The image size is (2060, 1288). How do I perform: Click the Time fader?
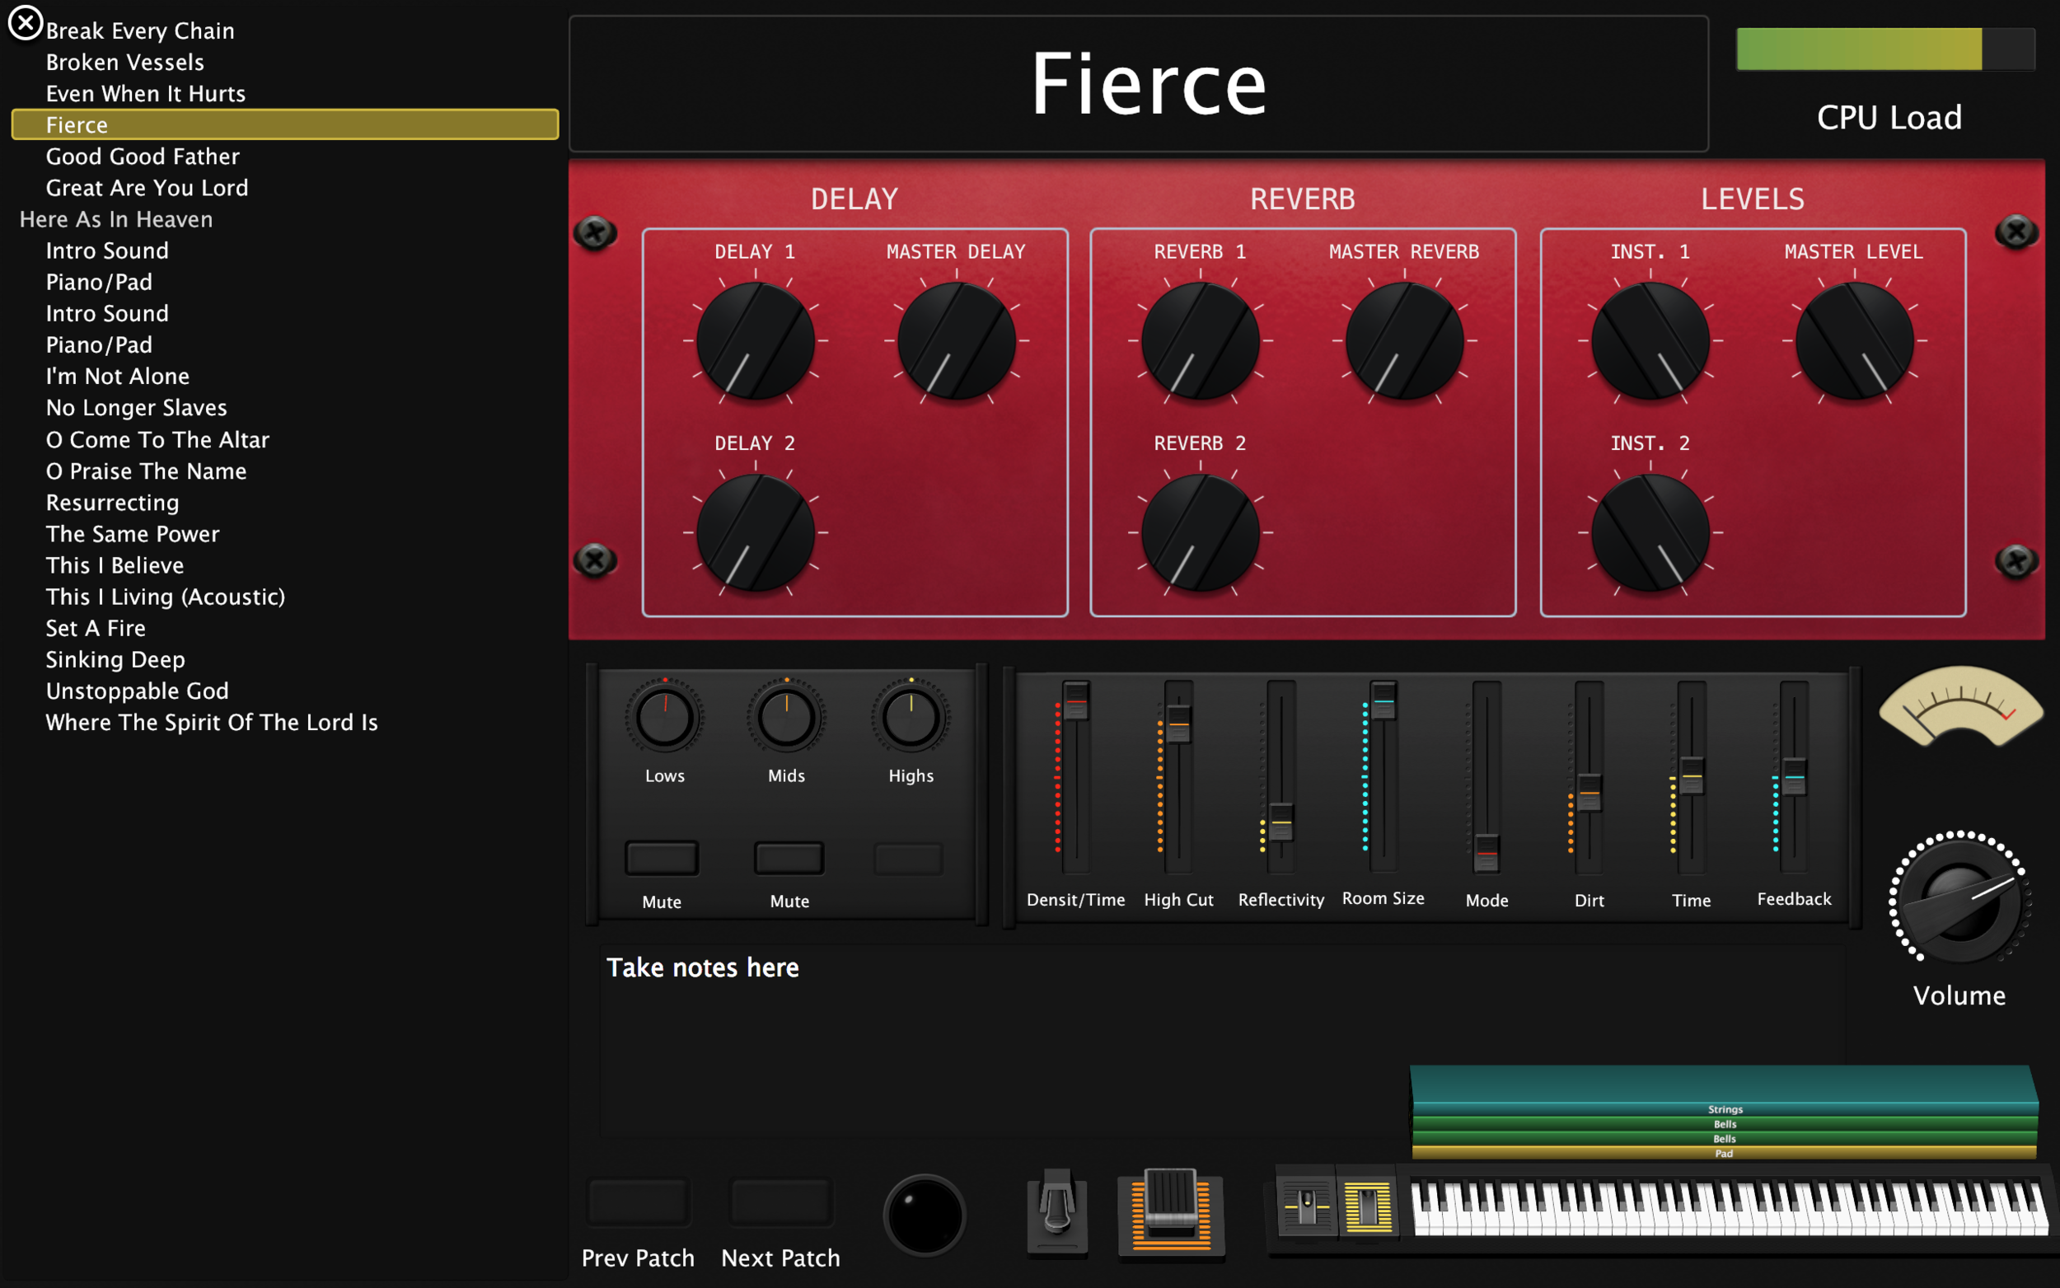pos(1692,775)
